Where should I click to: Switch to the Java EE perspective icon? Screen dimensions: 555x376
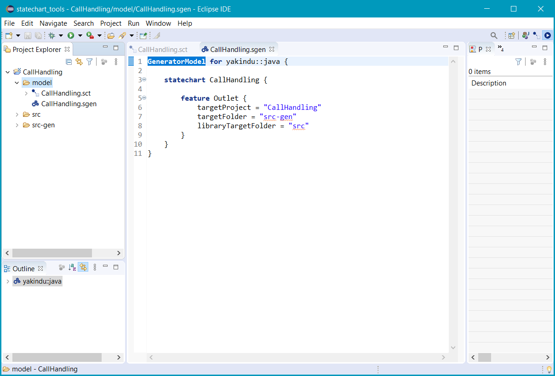pyautogui.click(x=526, y=35)
